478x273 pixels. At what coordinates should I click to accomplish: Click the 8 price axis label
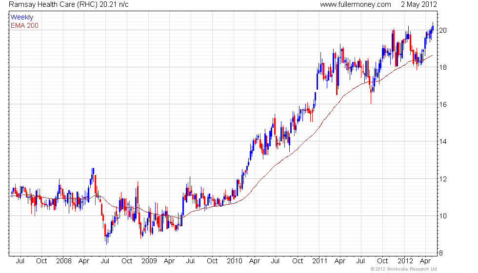(x=441, y=253)
